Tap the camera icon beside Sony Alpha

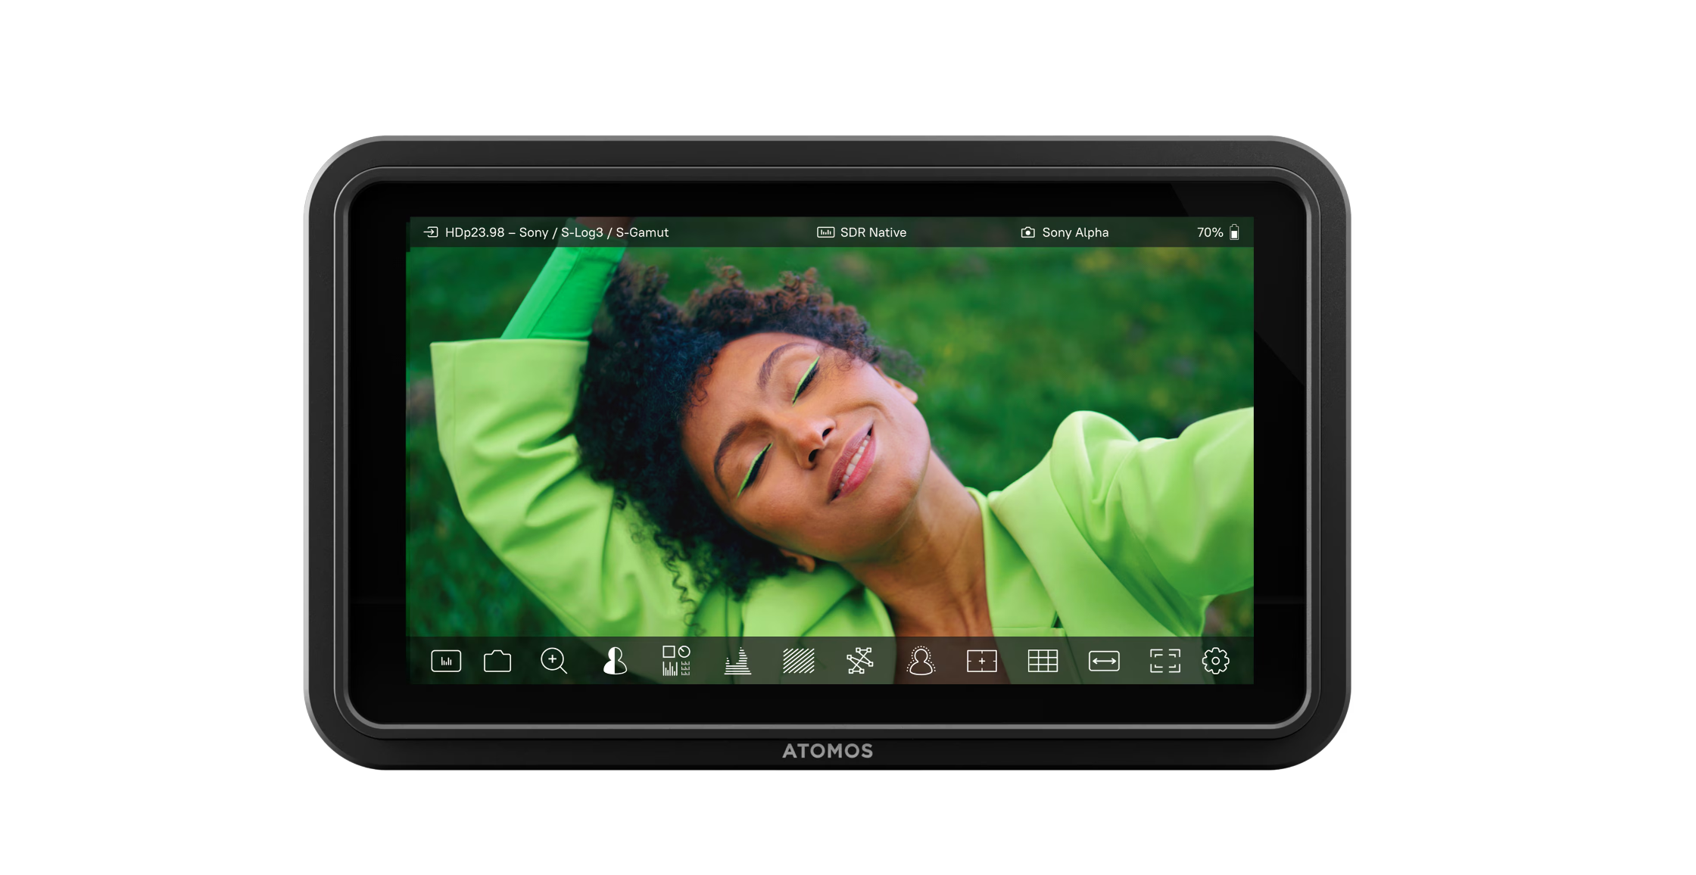pos(1027,232)
